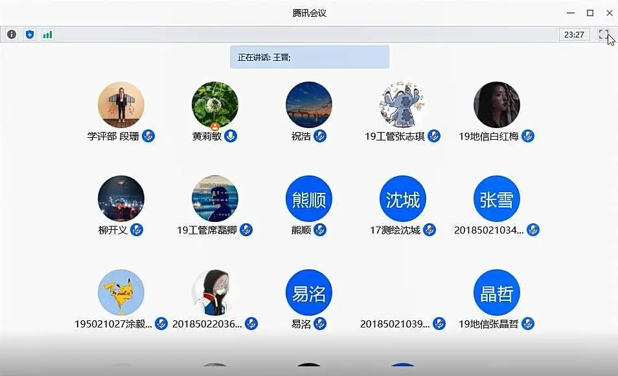Click participant name 黄莉敏
618x376 pixels.
coord(207,136)
